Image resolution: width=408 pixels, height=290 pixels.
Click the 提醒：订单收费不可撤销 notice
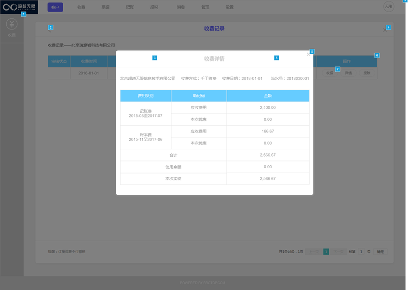point(67,252)
